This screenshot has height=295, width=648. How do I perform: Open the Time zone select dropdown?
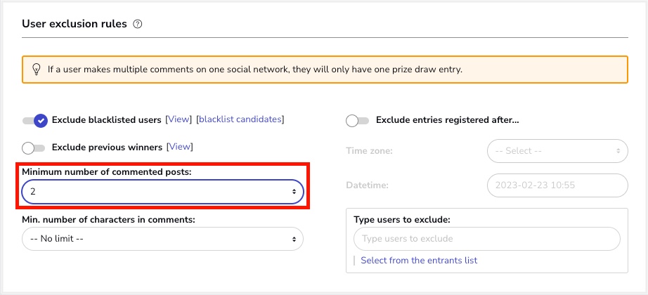(x=557, y=151)
